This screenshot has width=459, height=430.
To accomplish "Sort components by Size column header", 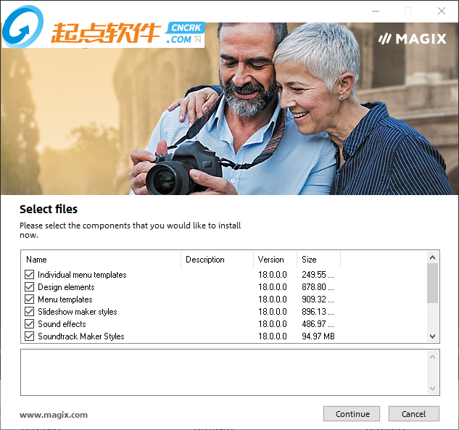I will (319, 260).
